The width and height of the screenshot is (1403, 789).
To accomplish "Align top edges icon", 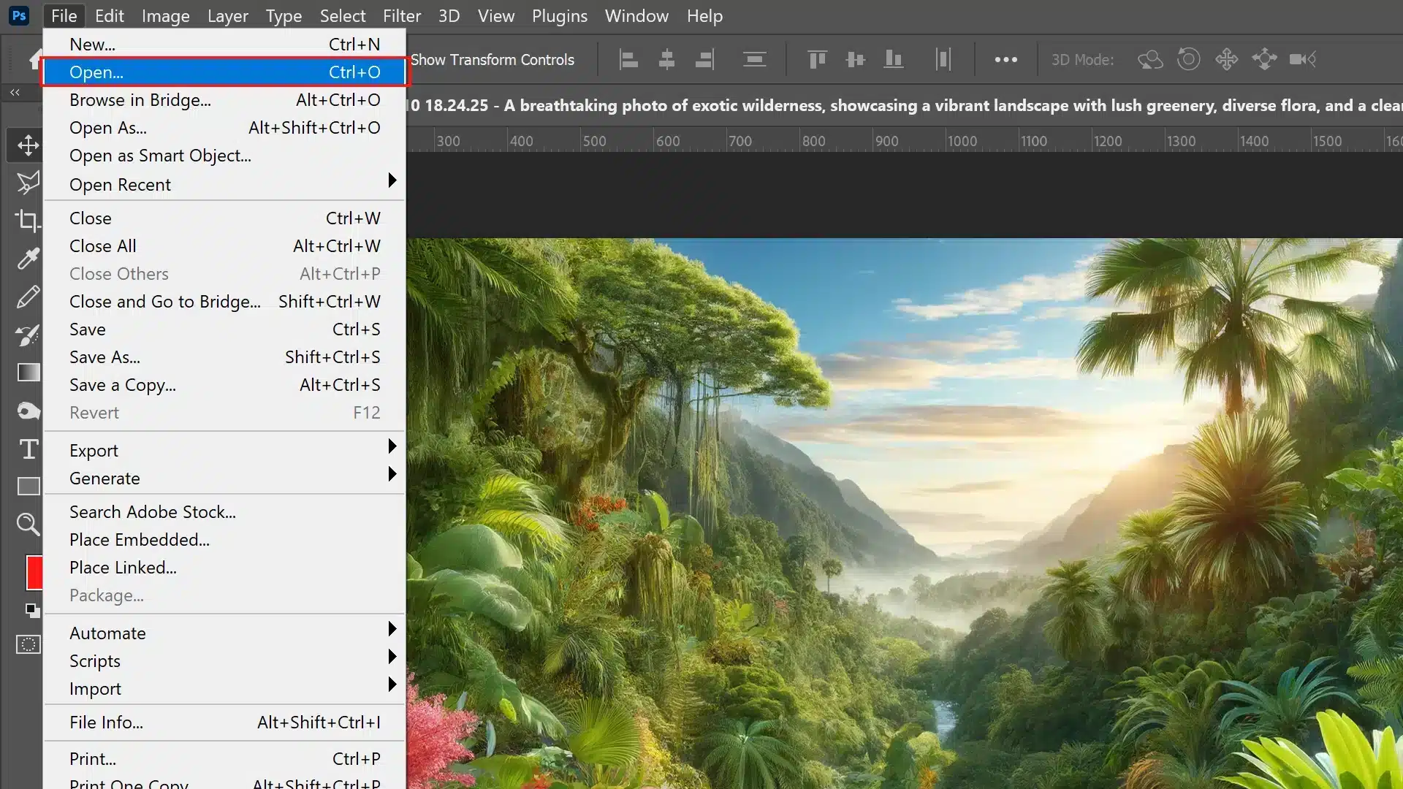I will [x=817, y=59].
